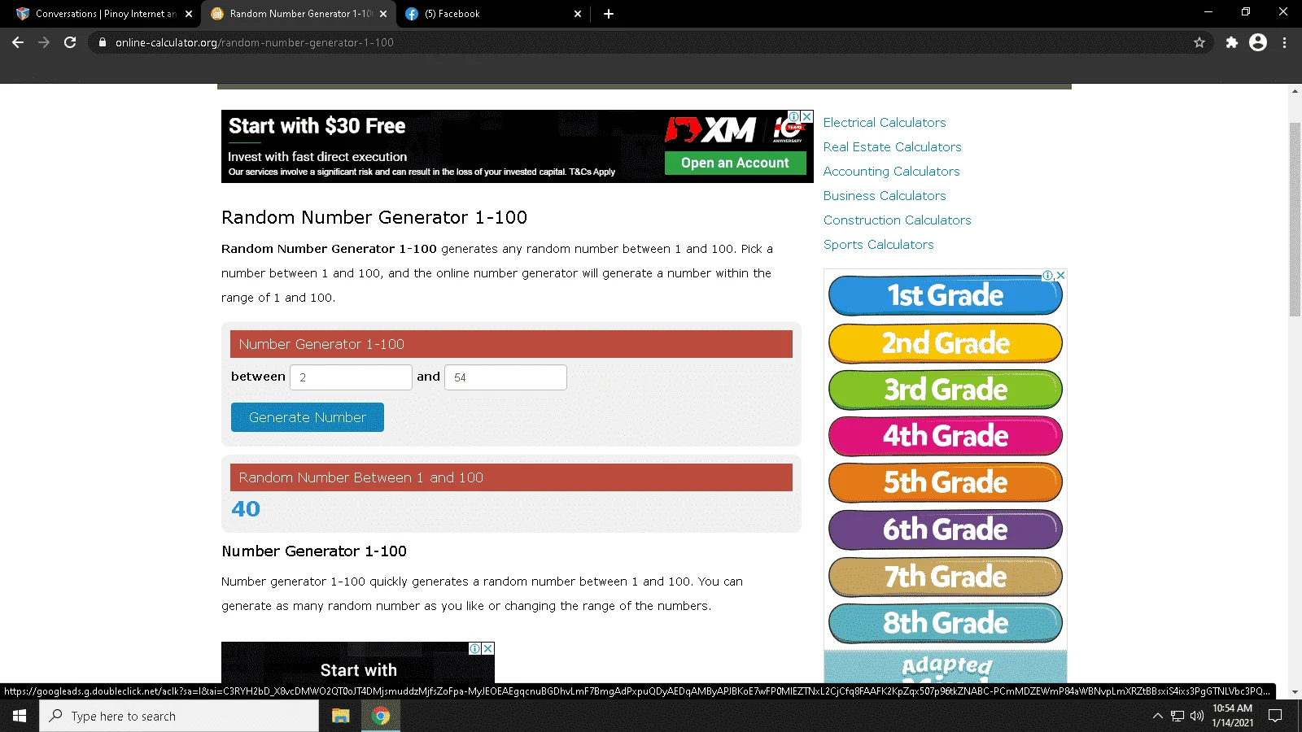This screenshot has height=732, width=1302.
Task: Click the Generate Number button
Action: (308, 417)
